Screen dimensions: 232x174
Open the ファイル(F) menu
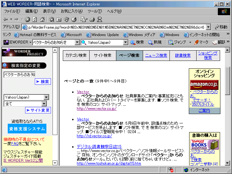[12, 11]
